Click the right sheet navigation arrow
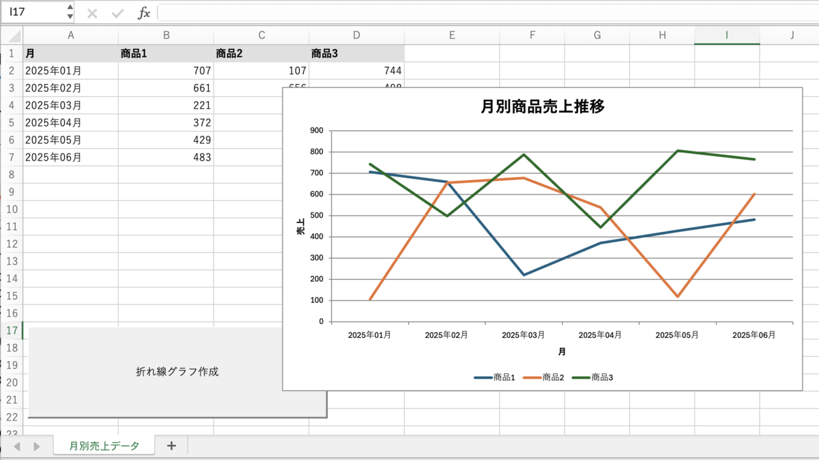The height and width of the screenshot is (460, 819). (37, 445)
